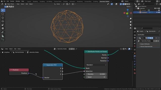The image size is (161, 90).
Task: Switch to solid viewport shading
Action: (125, 4)
